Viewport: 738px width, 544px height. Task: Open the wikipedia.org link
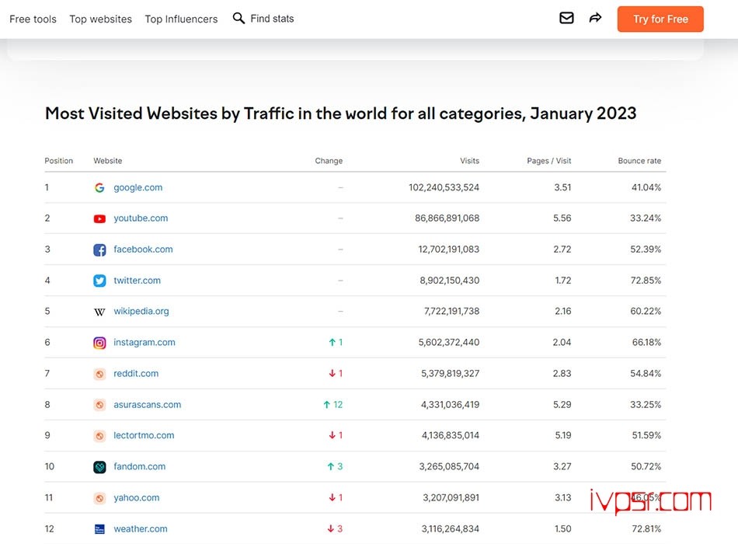[141, 312]
